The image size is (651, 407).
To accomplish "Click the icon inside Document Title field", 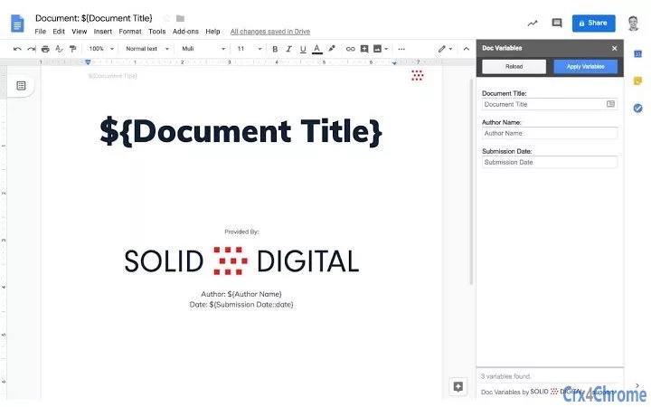I will point(610,104).
